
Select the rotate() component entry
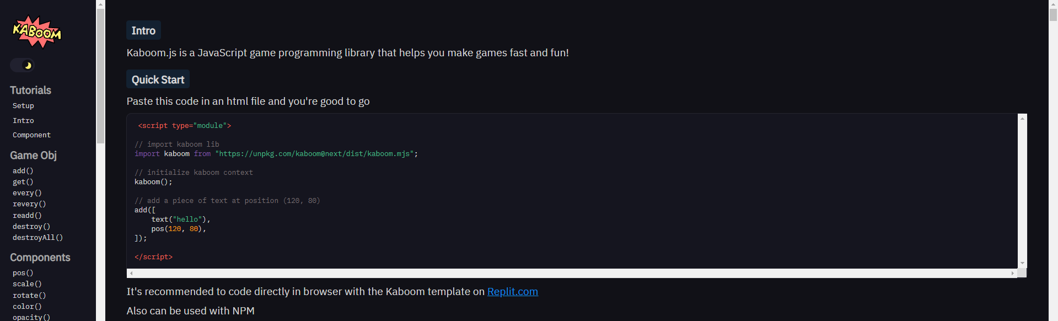[x=29, y=295]
